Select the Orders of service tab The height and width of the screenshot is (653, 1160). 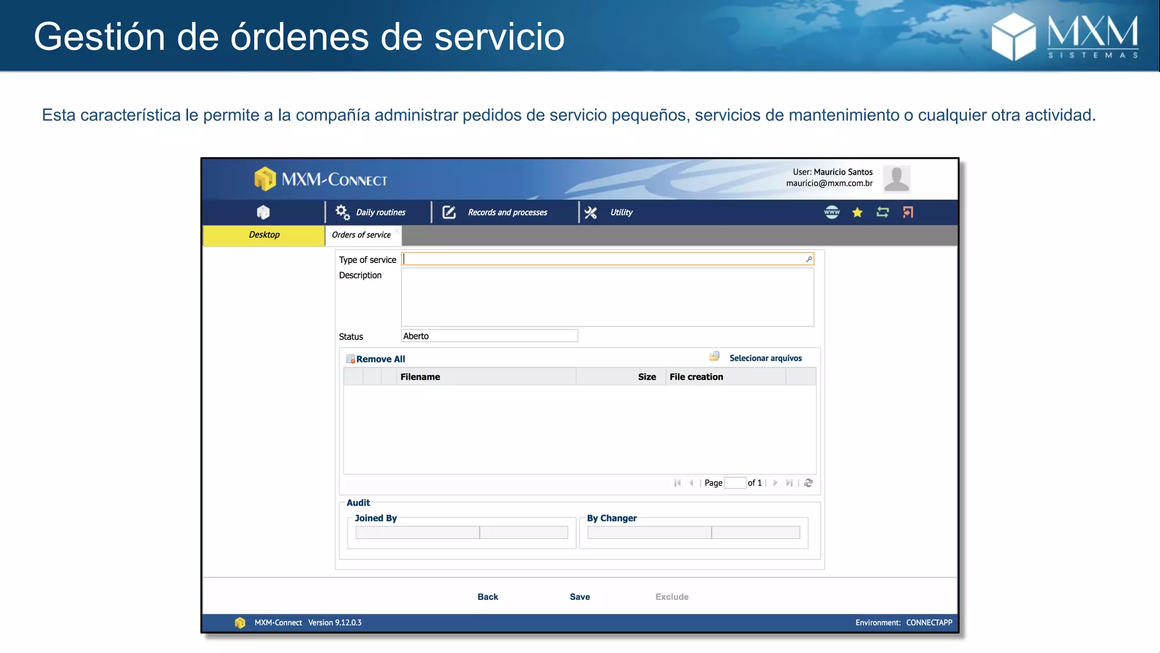pos(361,235)
